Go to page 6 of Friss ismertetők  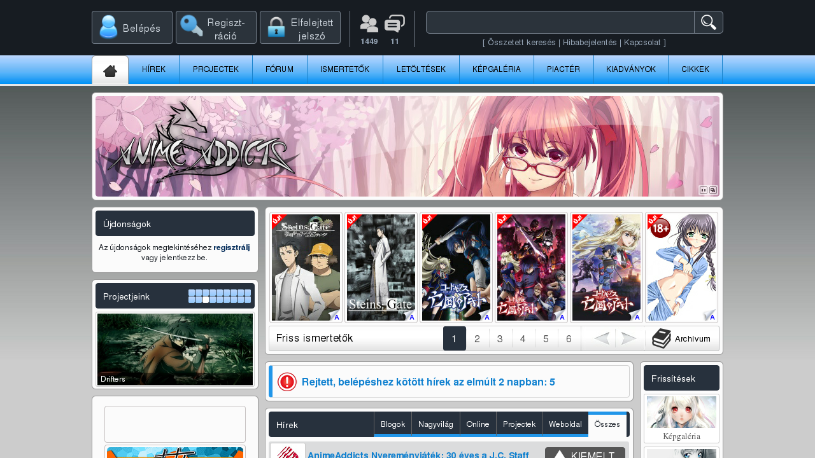[x=569, y=338]
